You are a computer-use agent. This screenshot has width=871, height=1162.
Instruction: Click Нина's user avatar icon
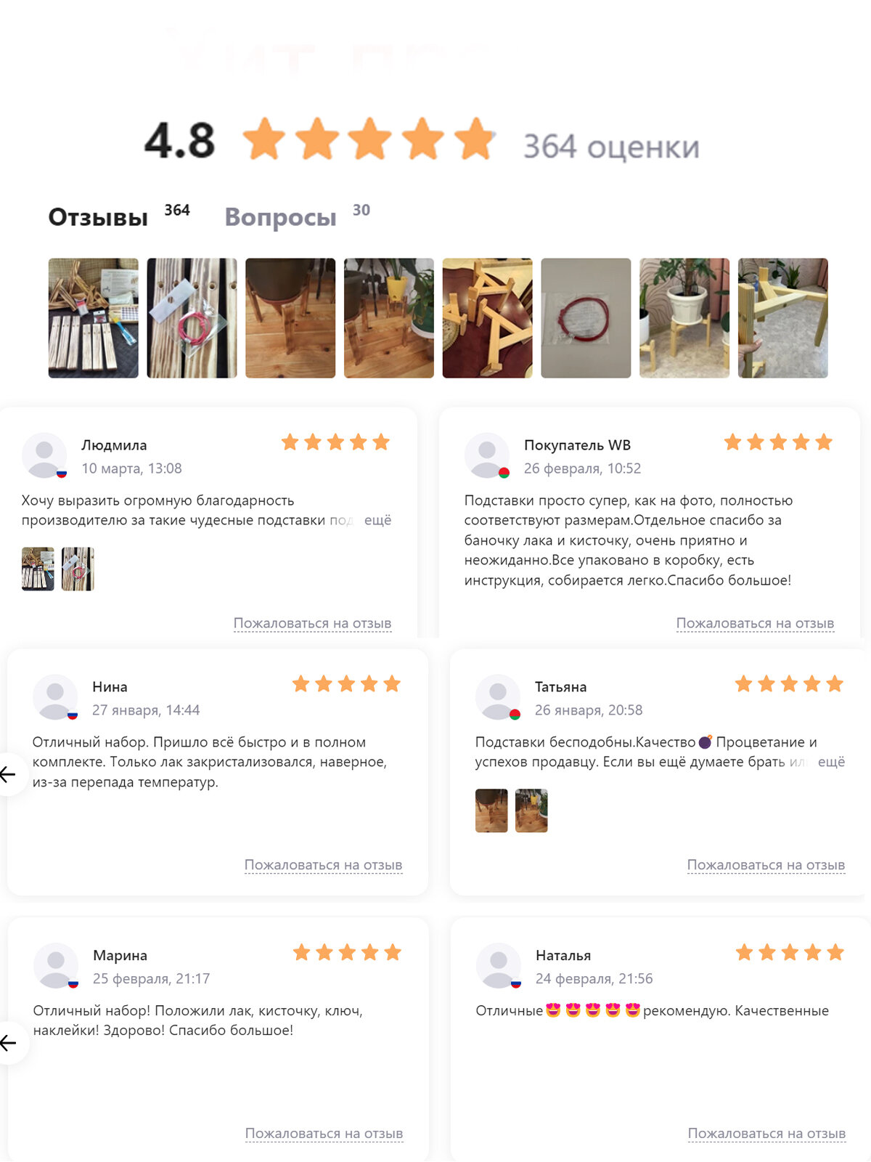pos(55,697)
